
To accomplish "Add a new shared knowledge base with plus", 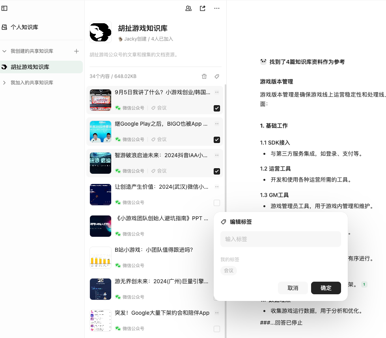I will (76, 51).
